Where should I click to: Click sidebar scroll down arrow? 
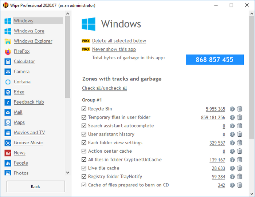point(68,173)
